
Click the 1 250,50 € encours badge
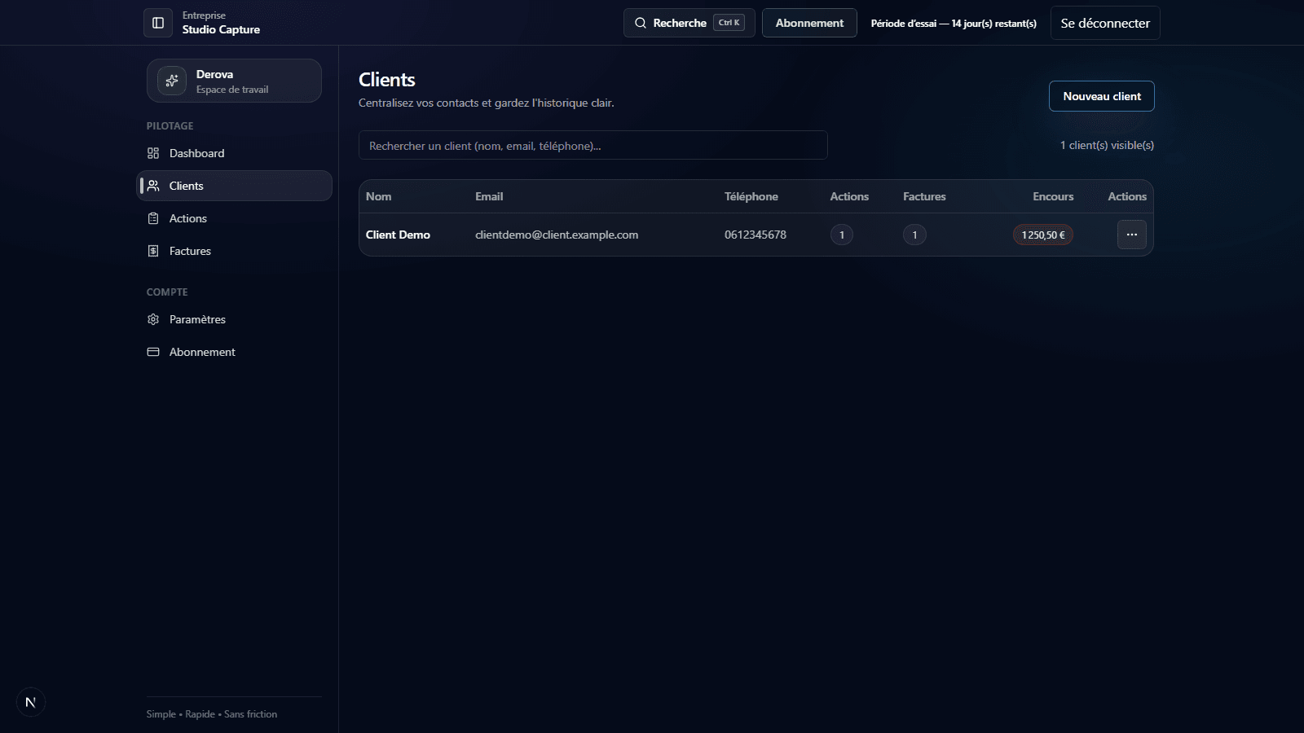tap(1043, 235)
